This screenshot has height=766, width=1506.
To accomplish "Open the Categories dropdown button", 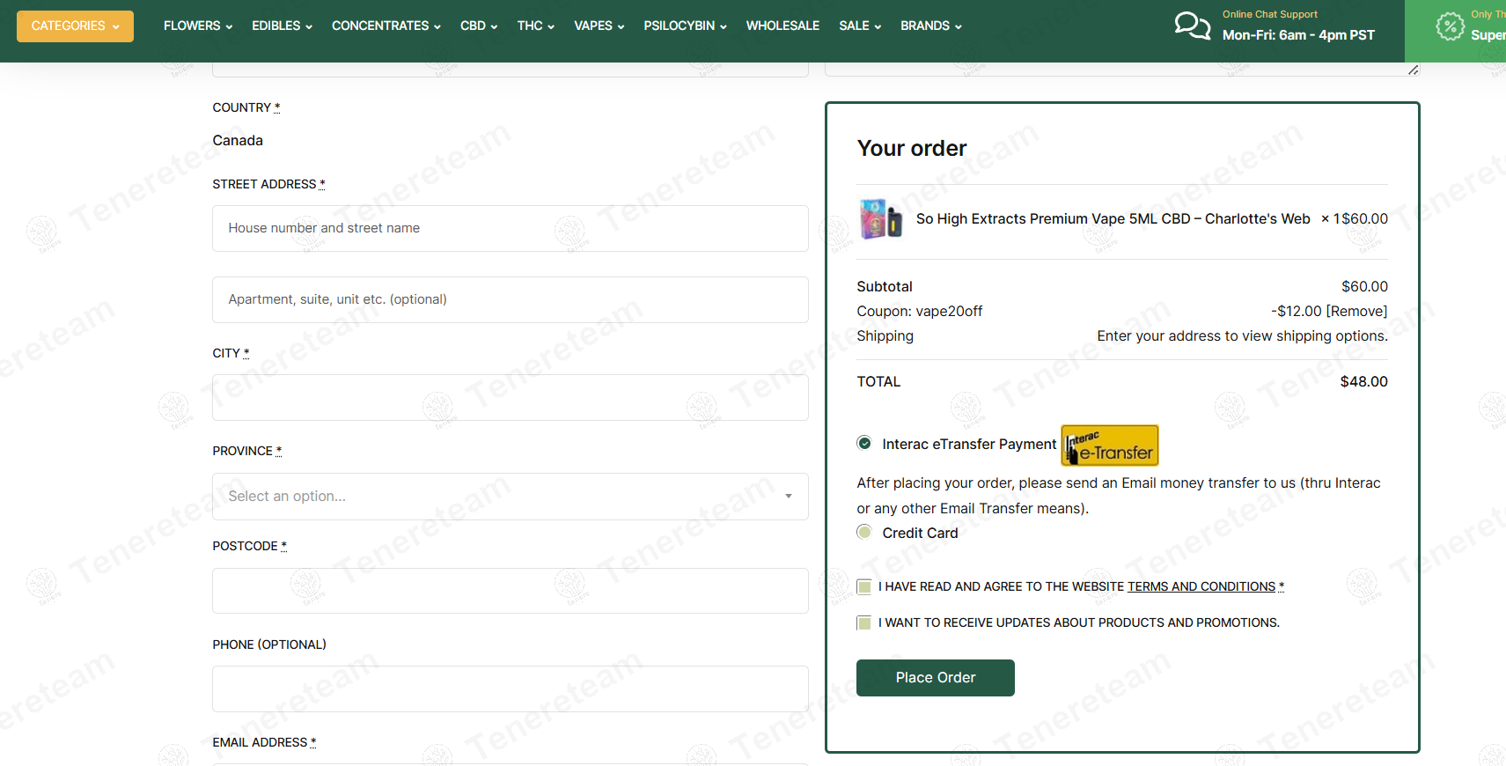I will [x=75, y=26].
